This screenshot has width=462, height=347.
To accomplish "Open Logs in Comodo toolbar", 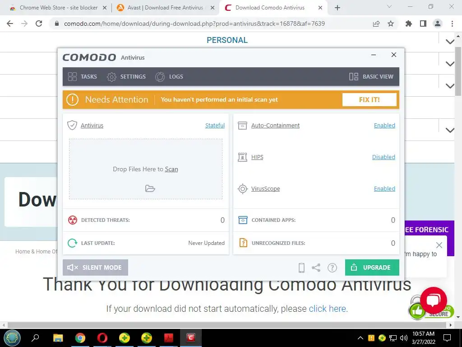I will [x=169, y=77].
